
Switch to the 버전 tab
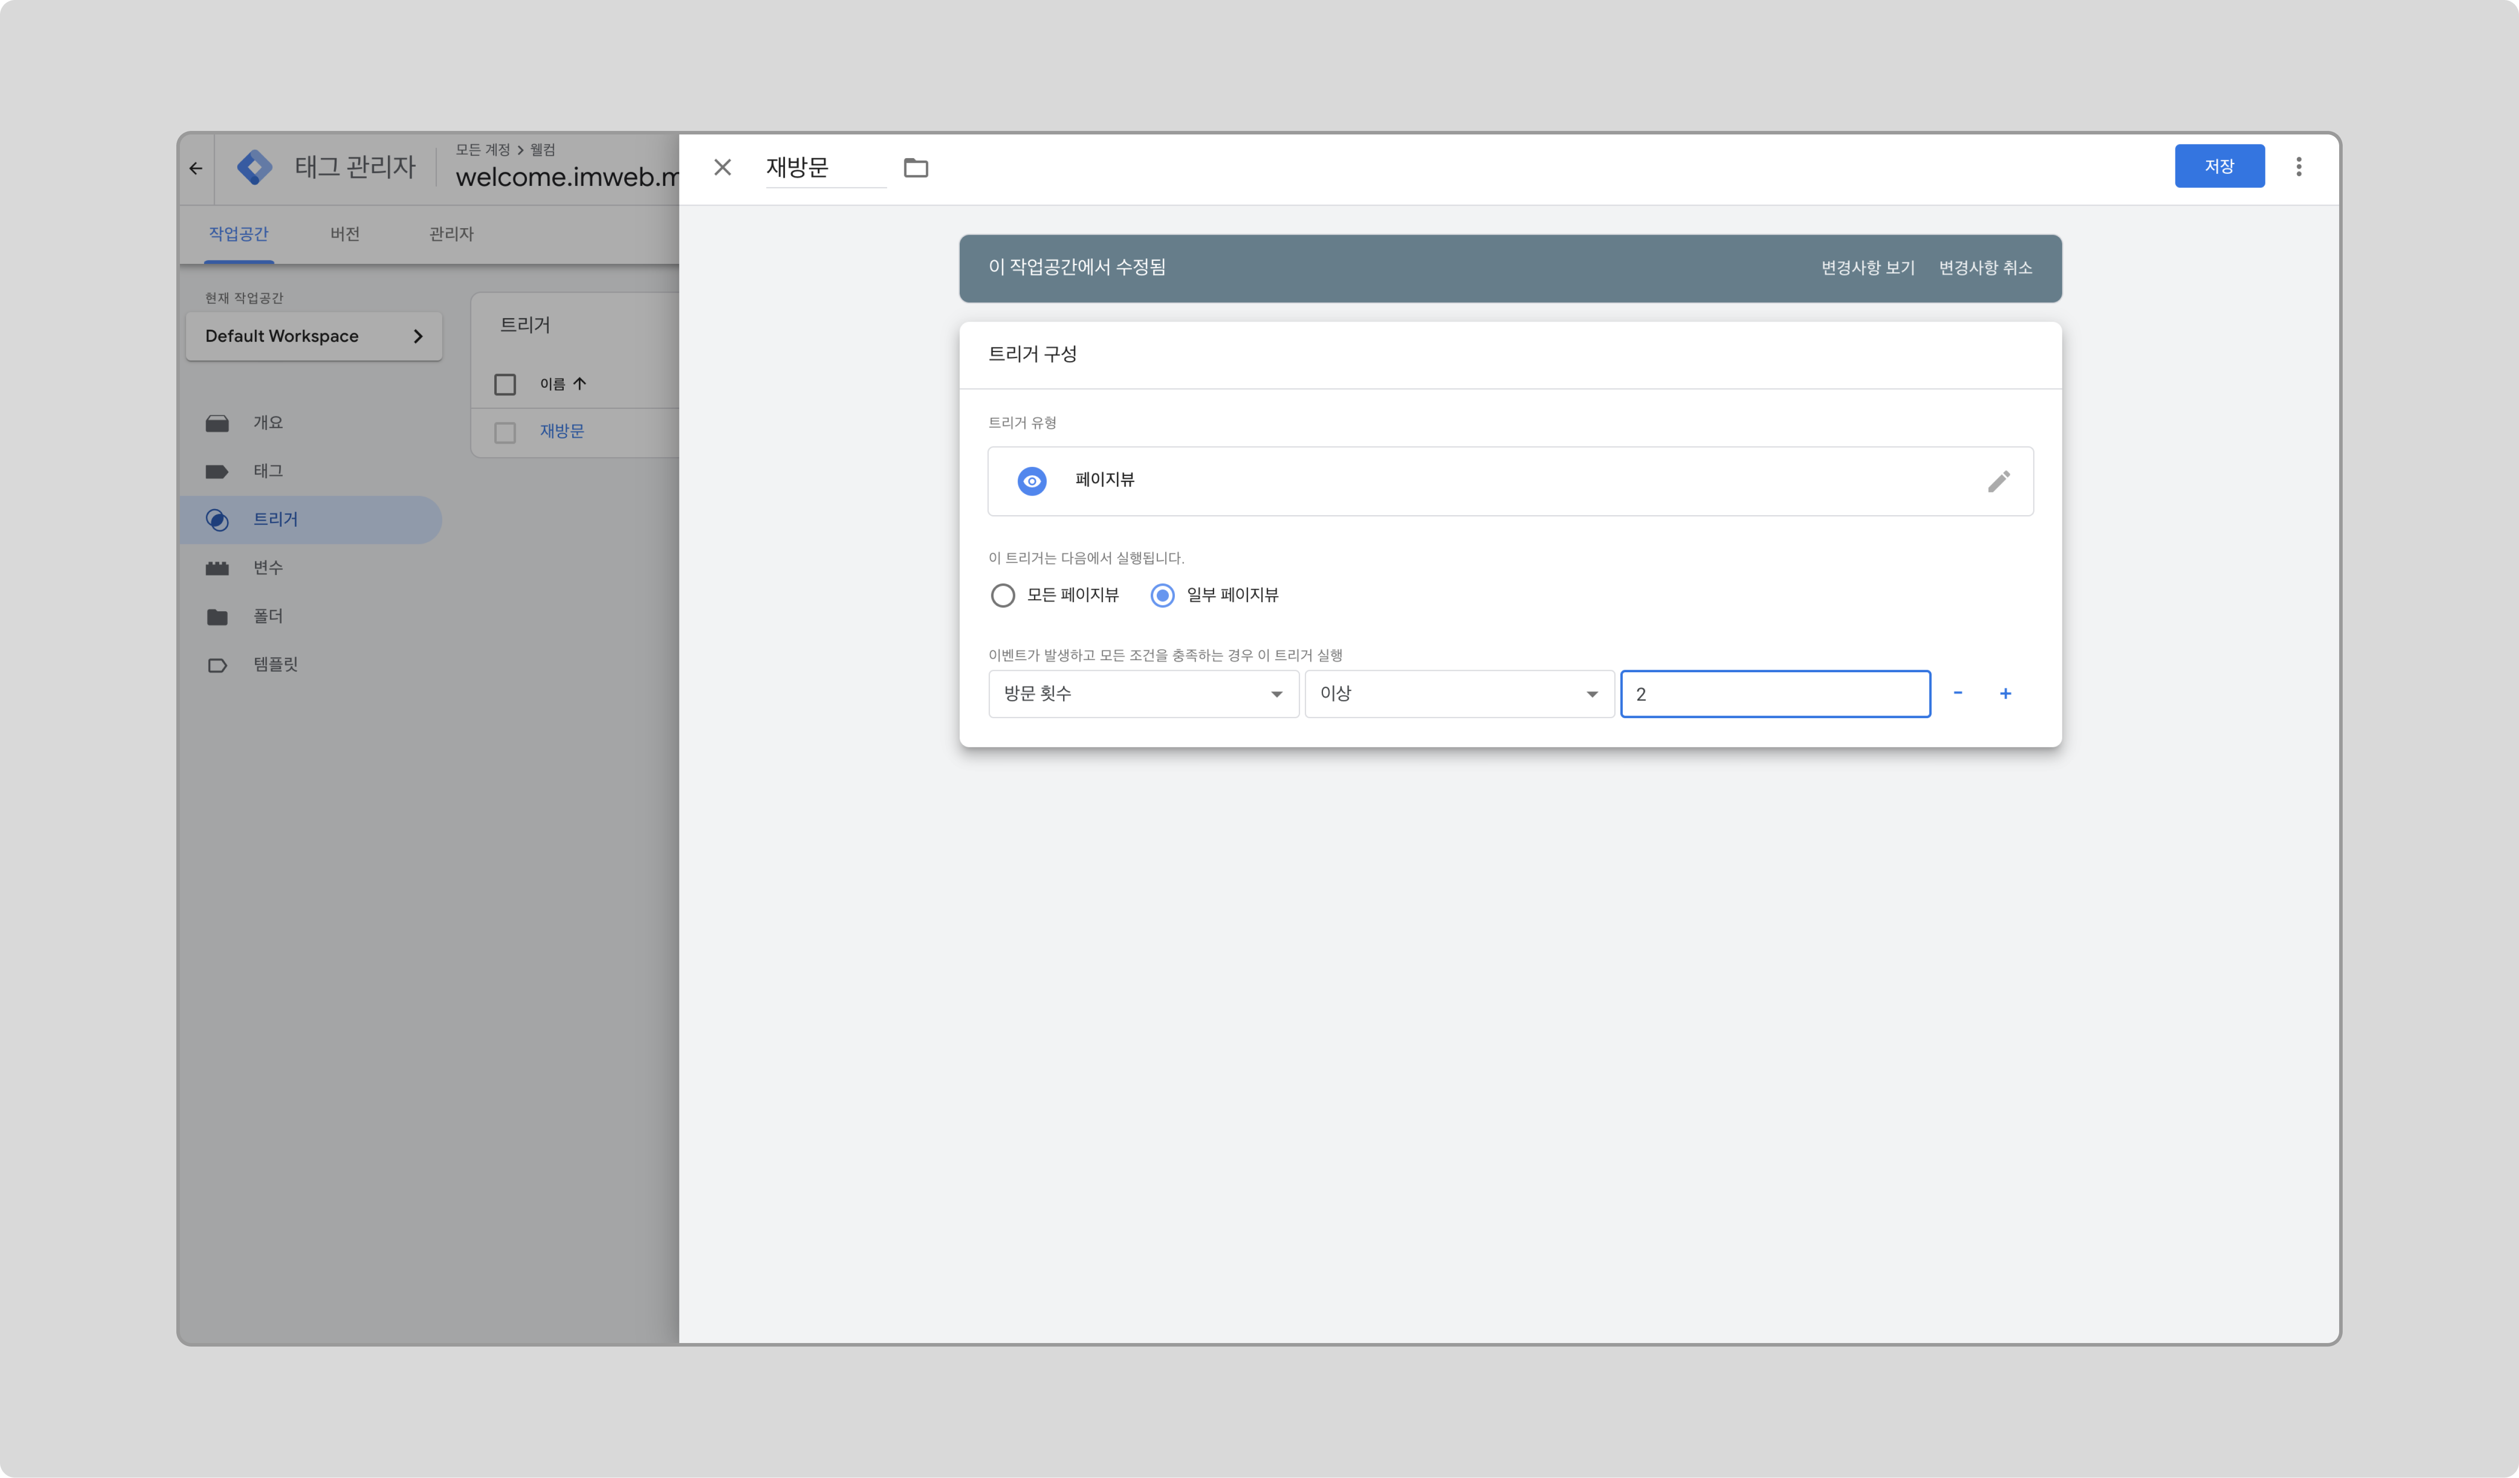point(345,234)
